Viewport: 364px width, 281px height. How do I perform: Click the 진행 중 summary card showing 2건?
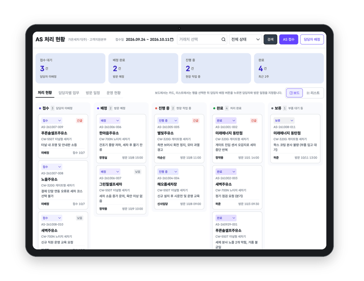click(216, 68)
